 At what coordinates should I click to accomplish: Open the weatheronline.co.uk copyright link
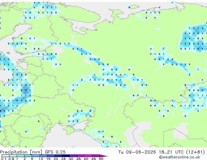pos(180,157)
